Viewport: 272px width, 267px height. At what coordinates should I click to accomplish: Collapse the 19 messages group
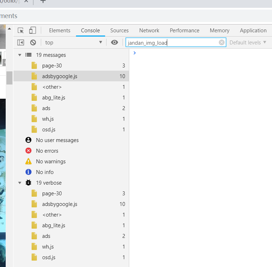20,55
